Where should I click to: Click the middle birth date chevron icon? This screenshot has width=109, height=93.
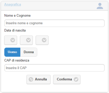(x=28, y=40)
